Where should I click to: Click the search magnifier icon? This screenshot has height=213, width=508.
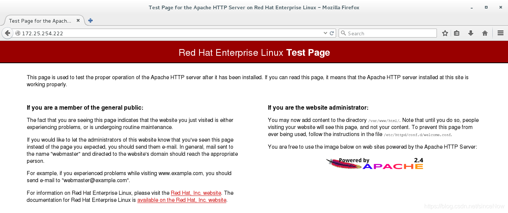point(343,33)
